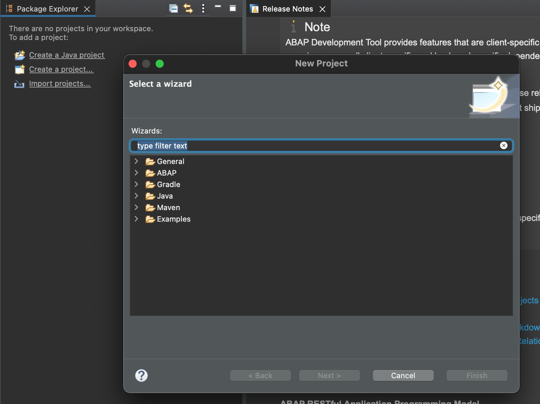
Task: Open the Import projects... link
Action: click(60, 83)
